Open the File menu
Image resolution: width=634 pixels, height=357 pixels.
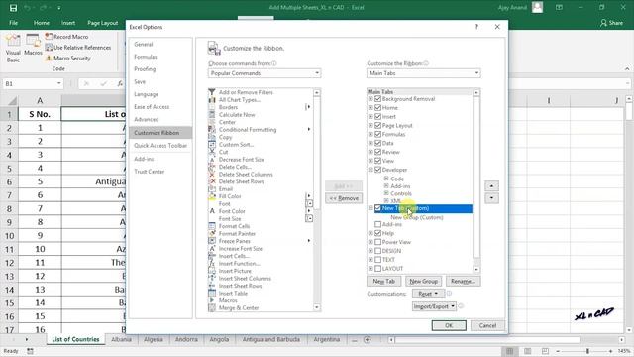click(x=13, y=23)
